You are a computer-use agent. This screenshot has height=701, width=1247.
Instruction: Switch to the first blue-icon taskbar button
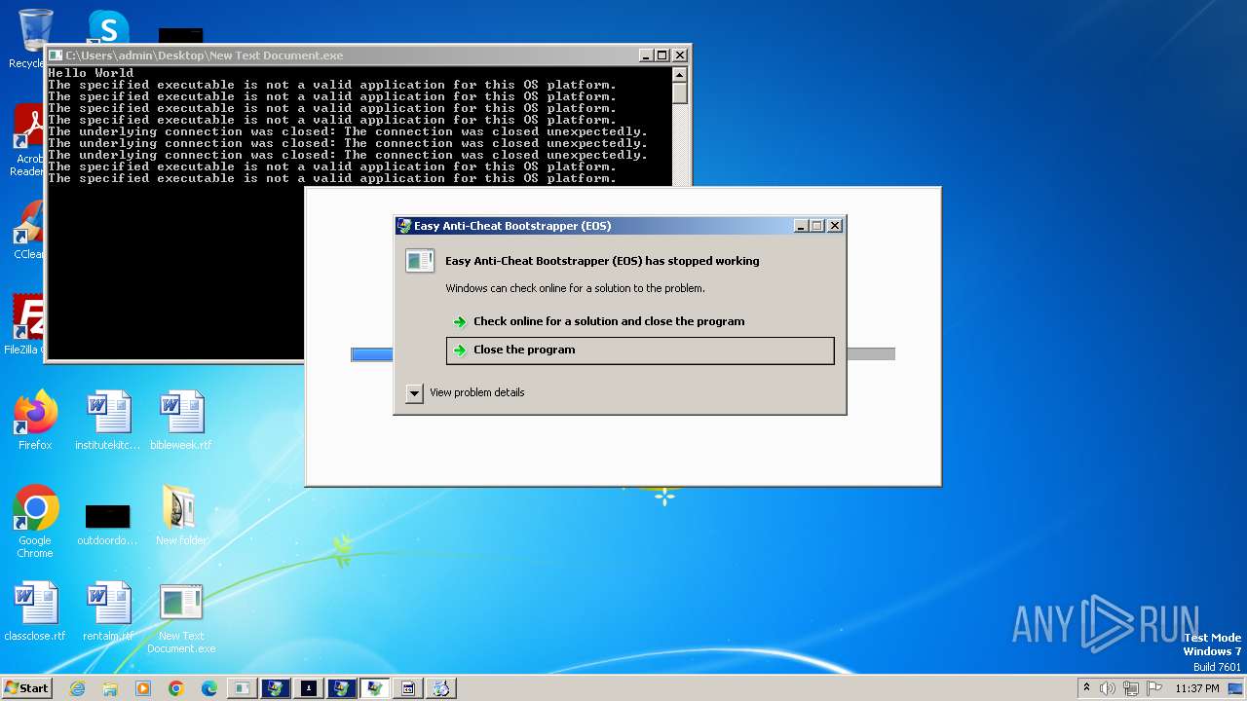point(275,688)
